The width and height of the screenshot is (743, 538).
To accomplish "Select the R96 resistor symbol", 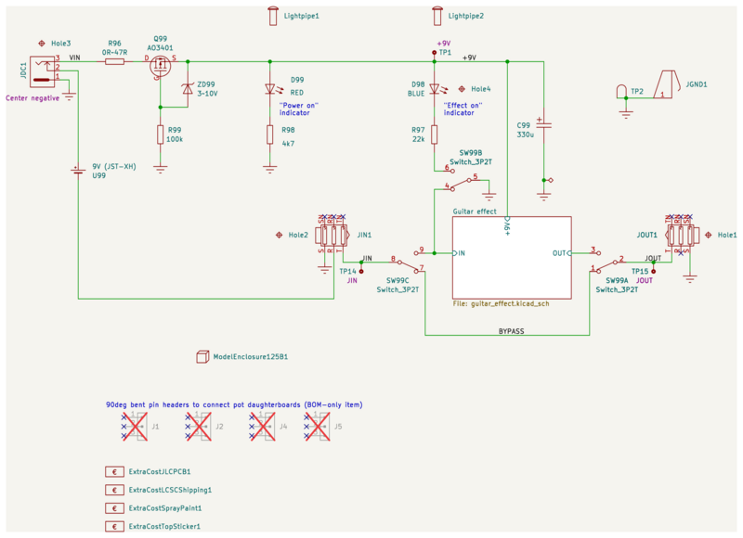I will tap(114, 61).
